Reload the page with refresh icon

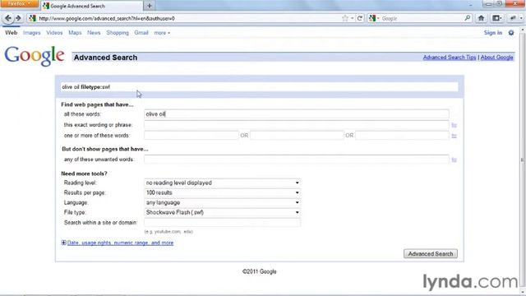tap(360, 18)
